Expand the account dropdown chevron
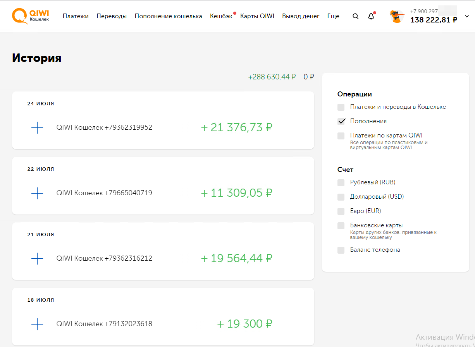 coord(466,16)
